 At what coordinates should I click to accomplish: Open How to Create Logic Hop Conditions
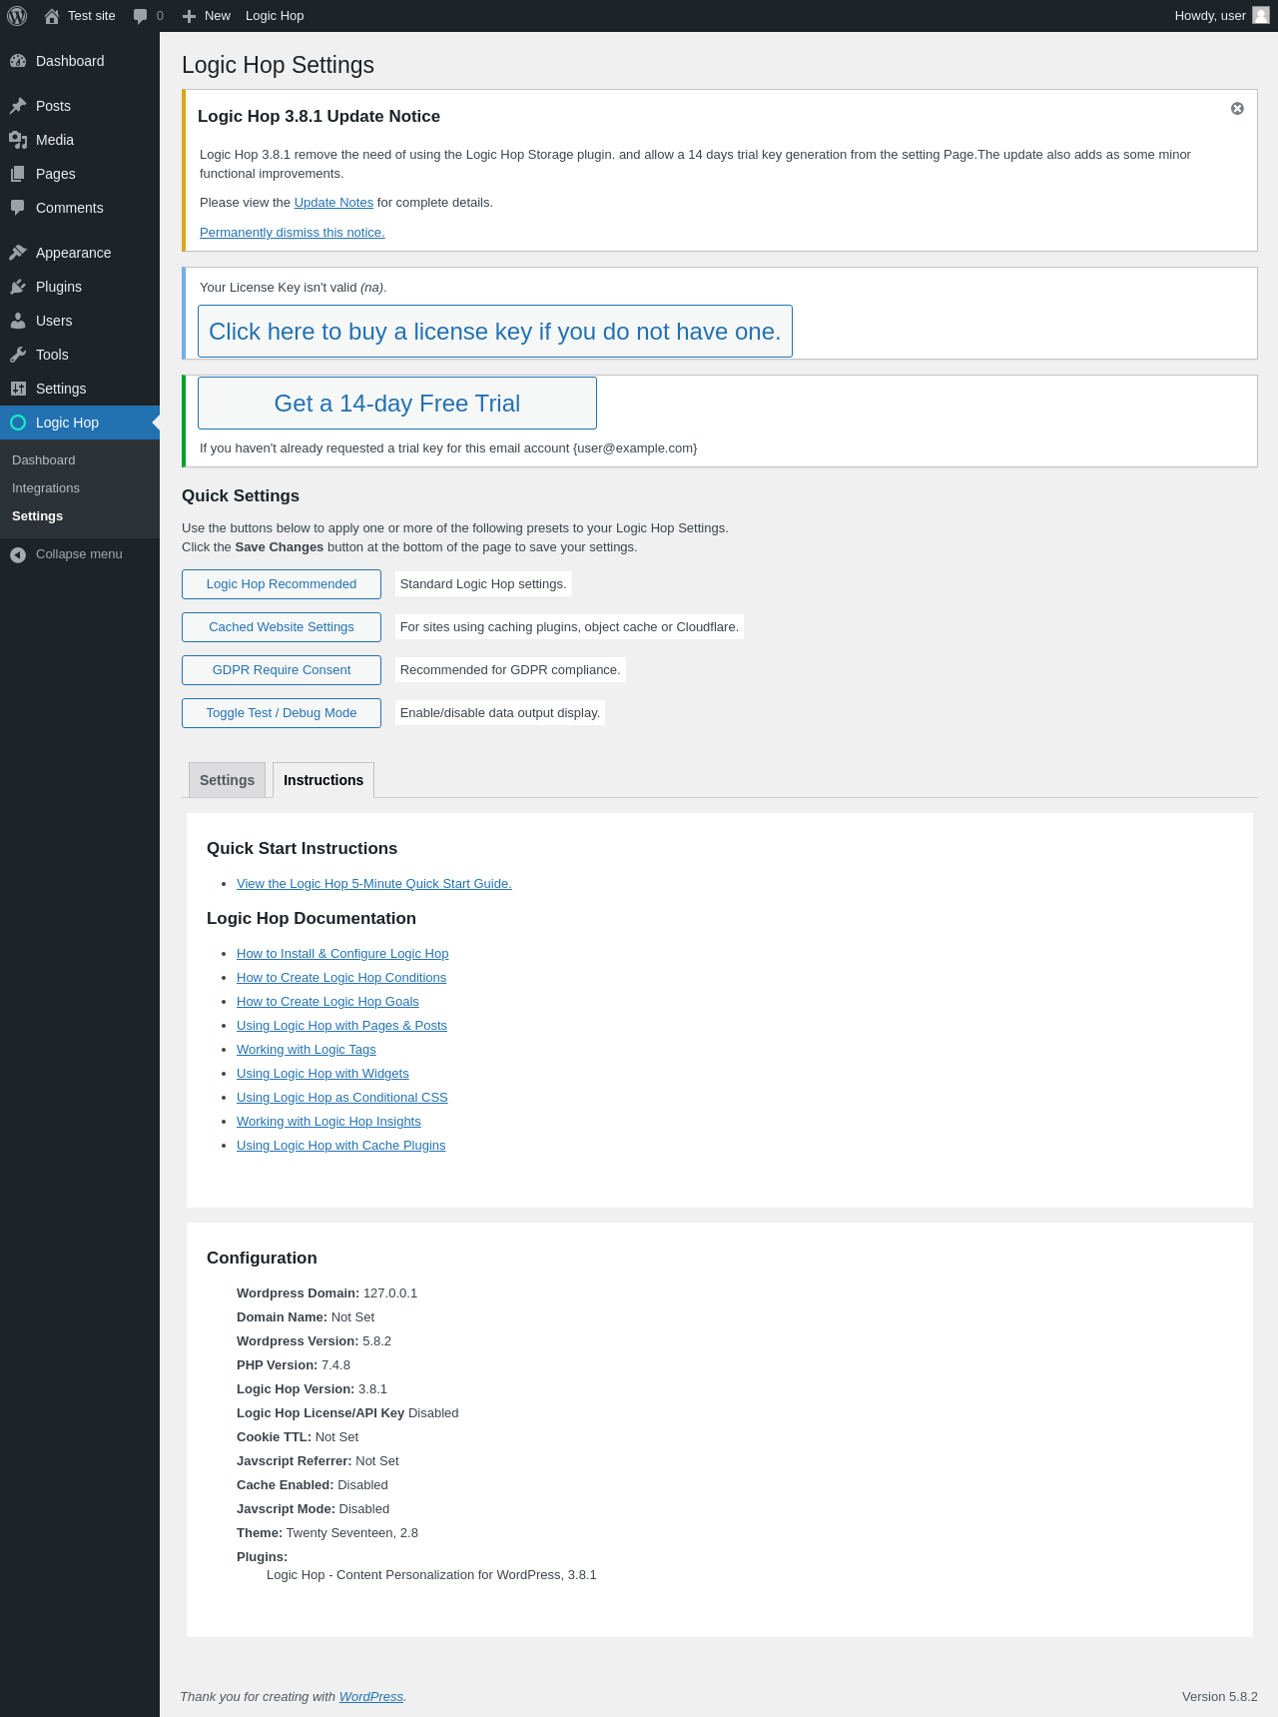pyautogui.click(x=341, y=978)
